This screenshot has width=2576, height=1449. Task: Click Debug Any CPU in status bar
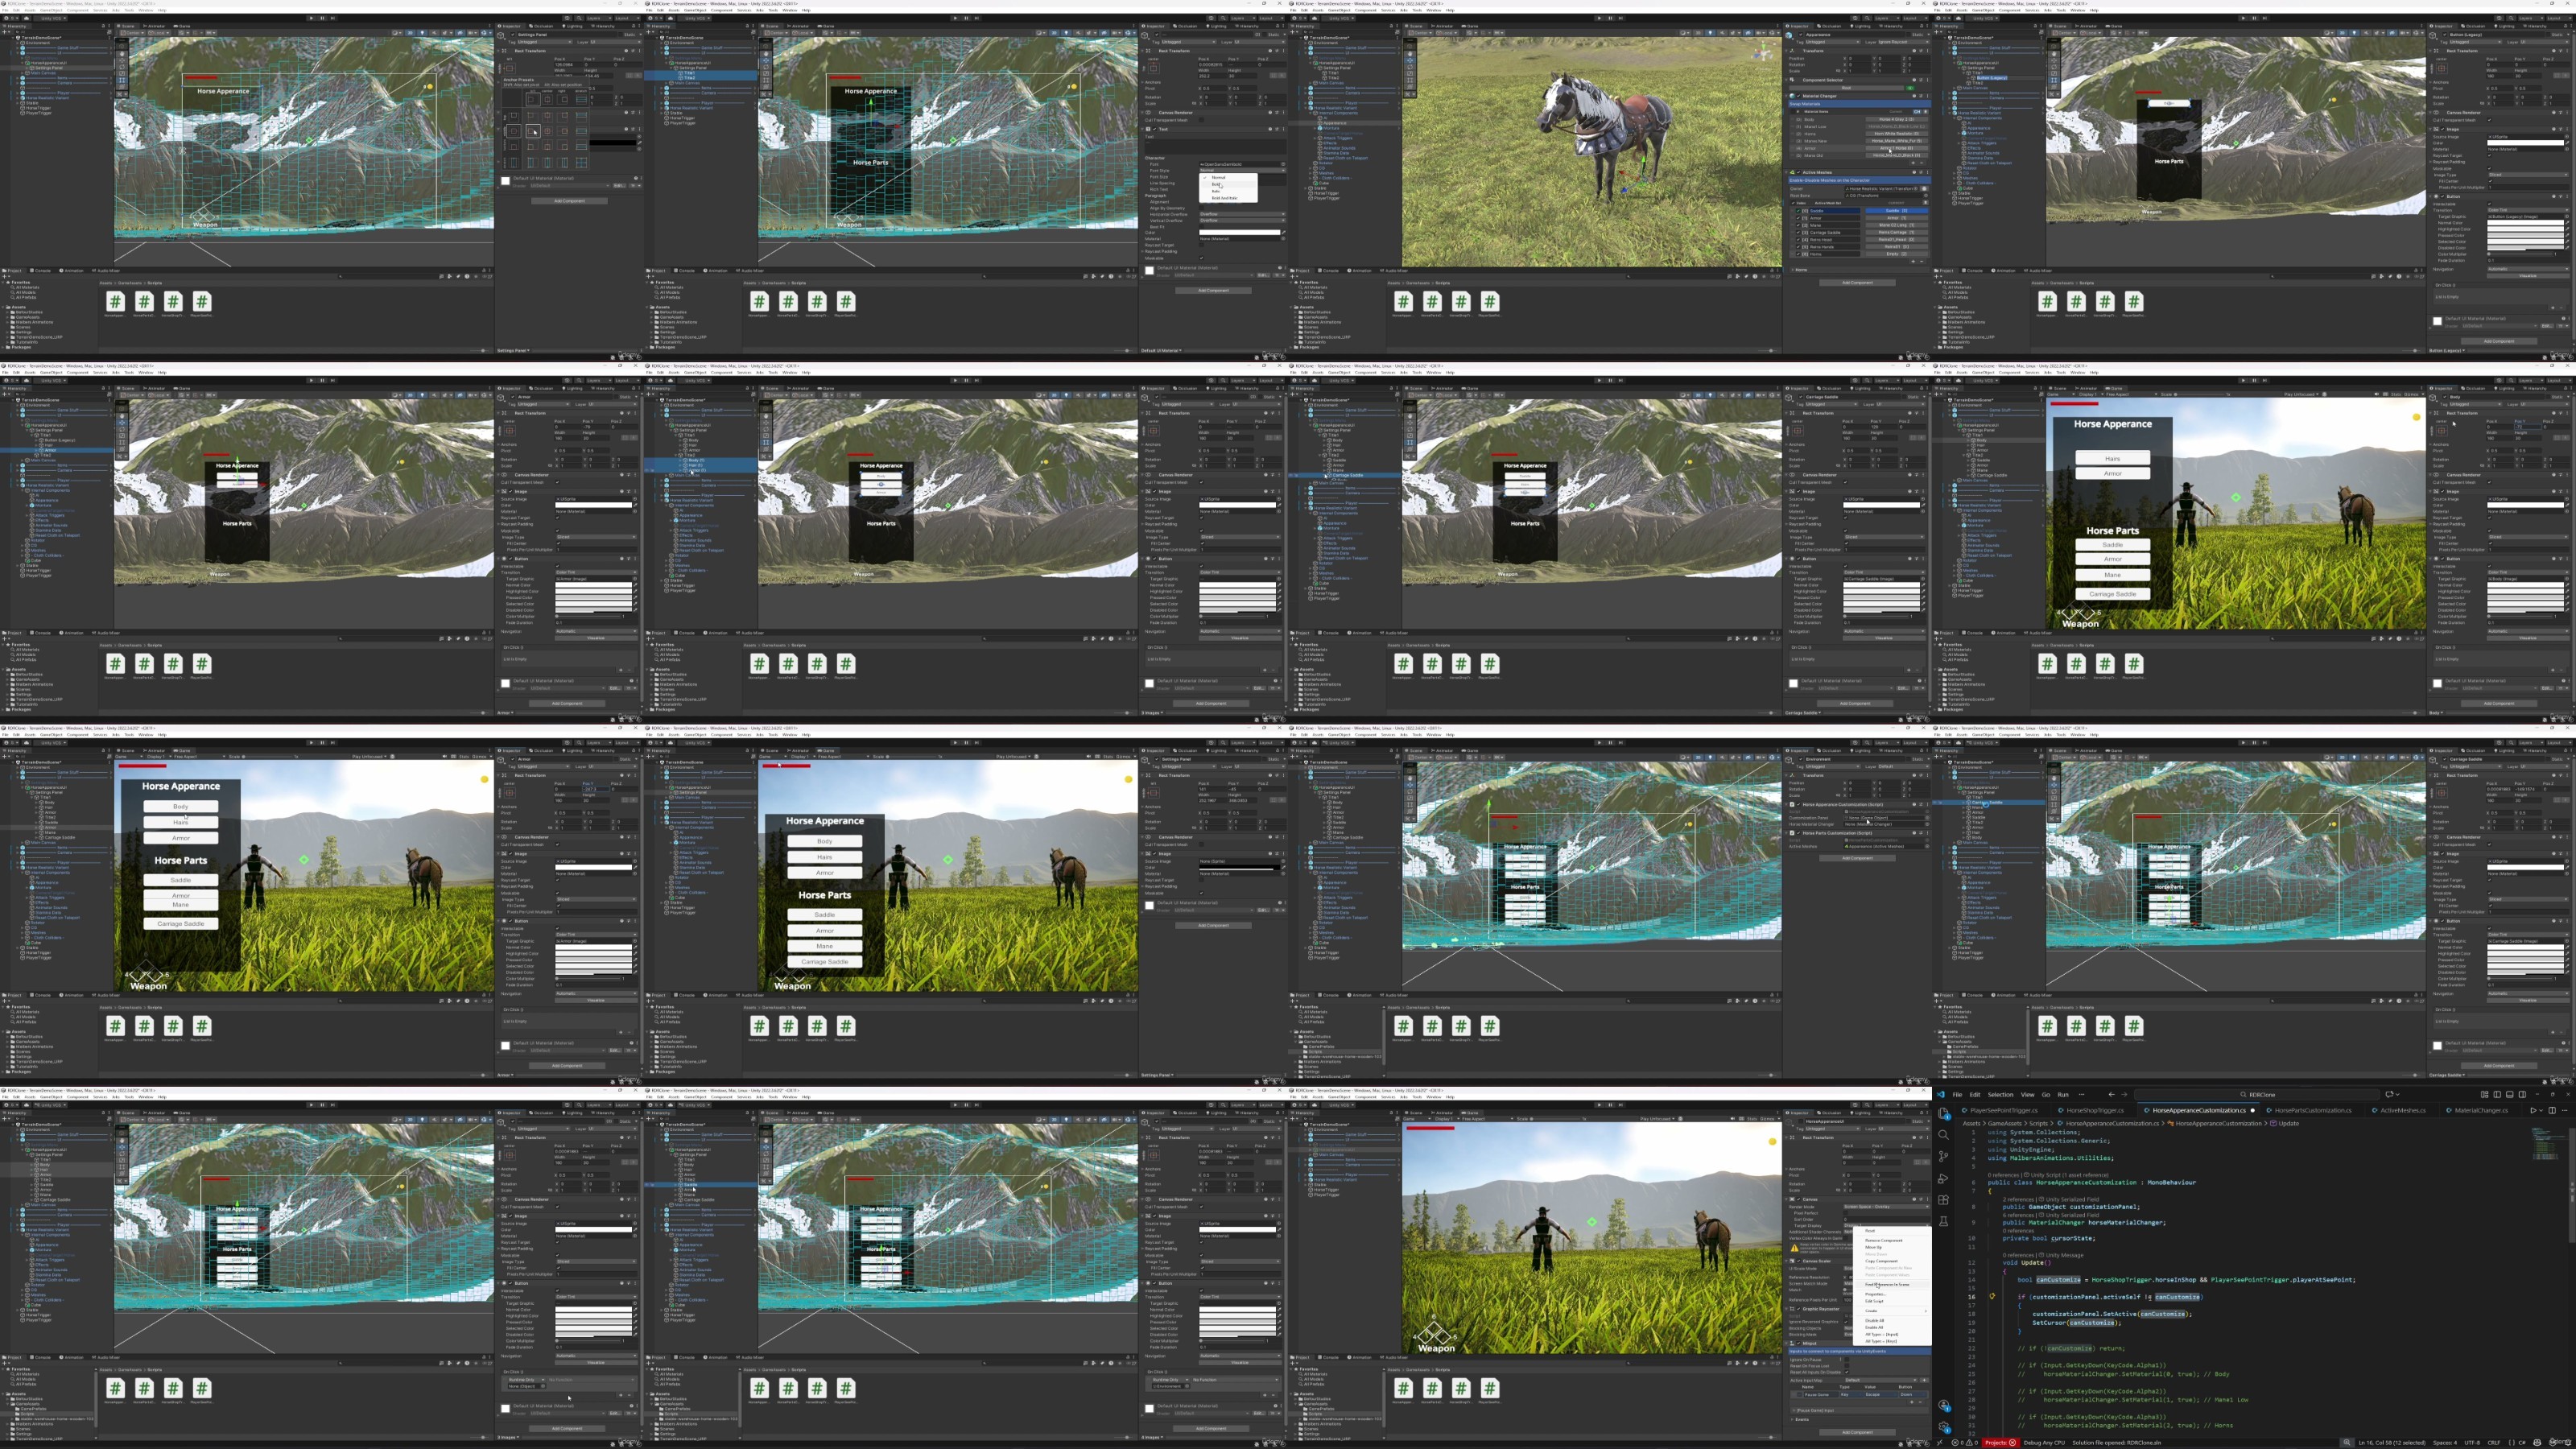tap(2043, 1443)
